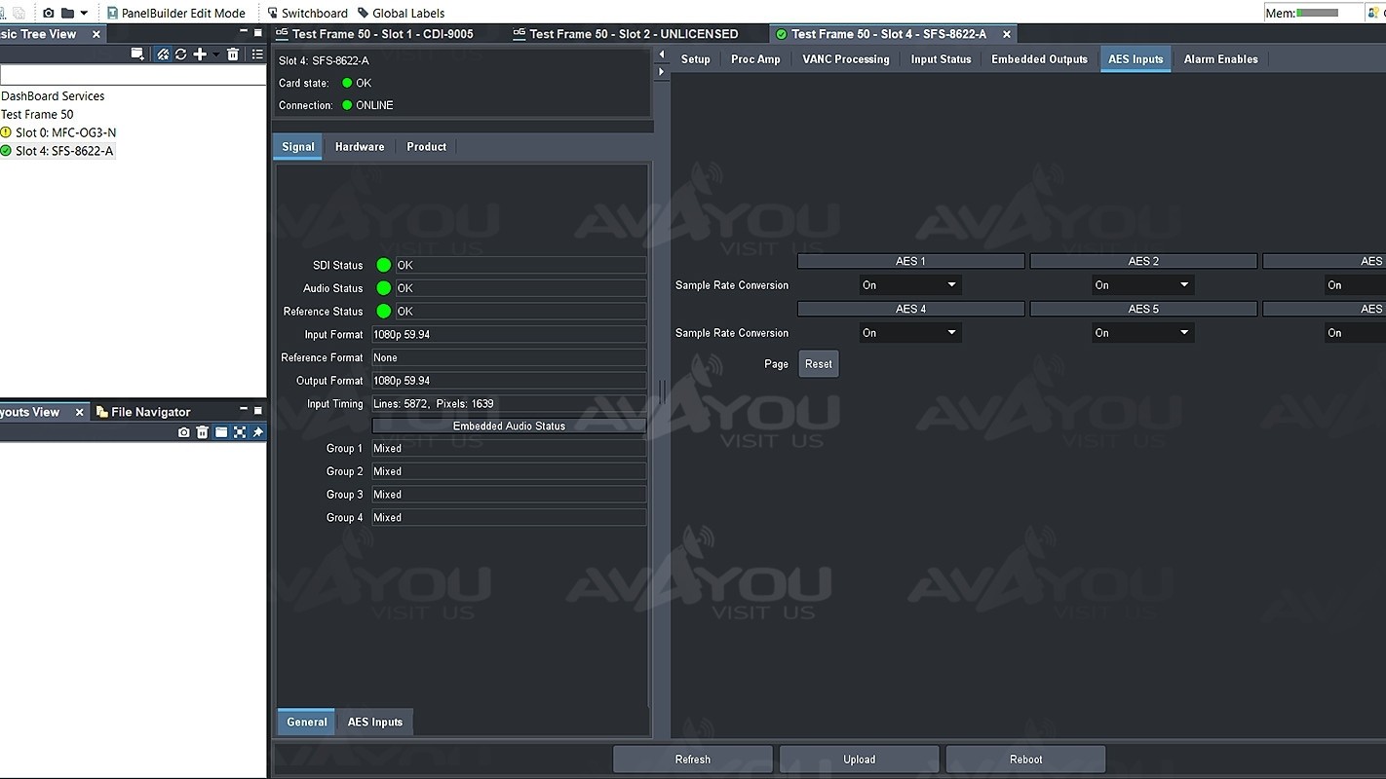Close the Layouts View tab
Viewport: 1386px width, 779px height.
coord(80,412)
